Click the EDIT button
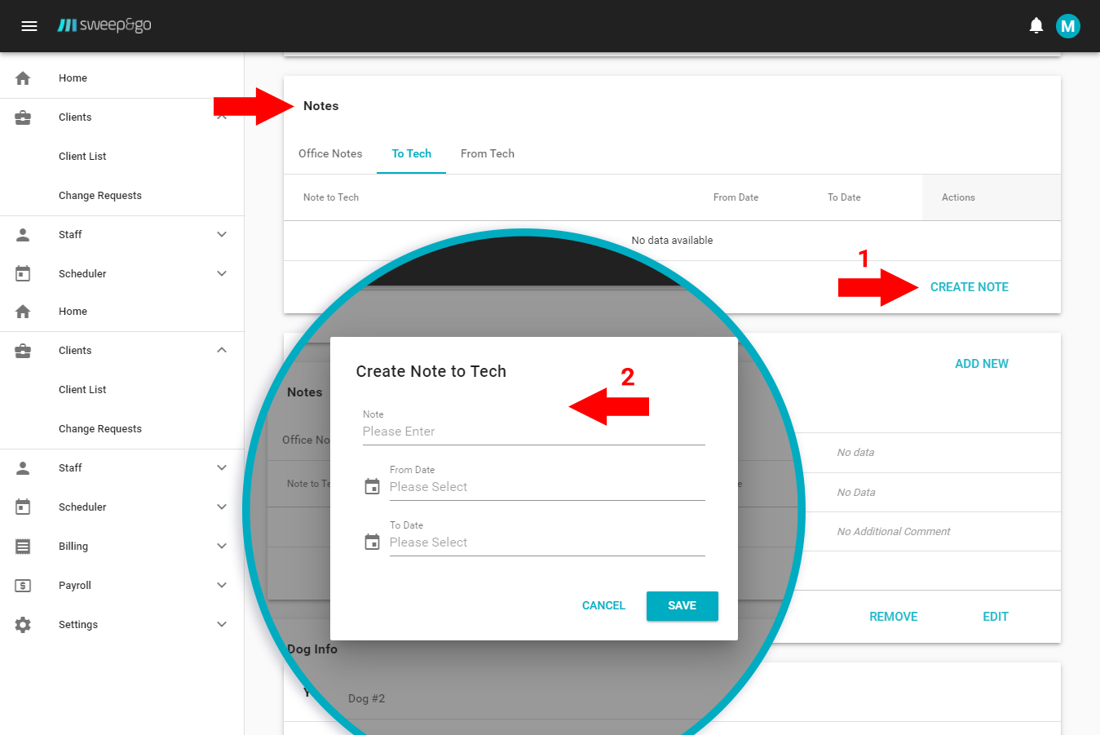1100x735 pixels. point(996,617)
